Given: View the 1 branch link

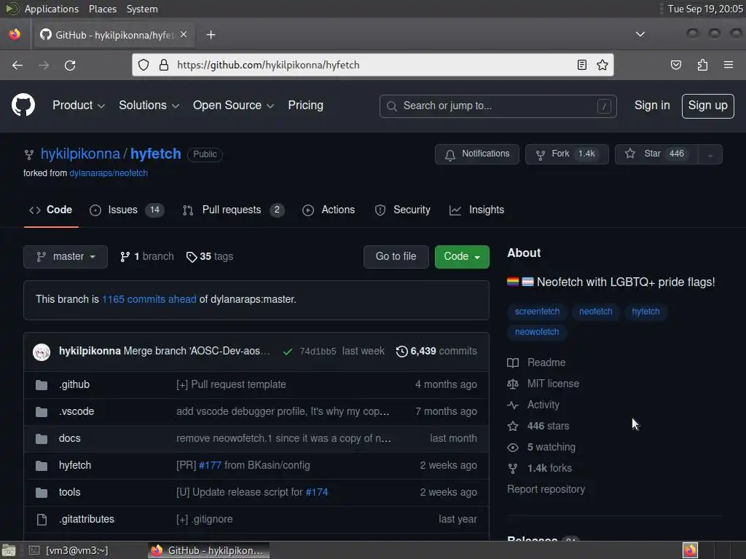Looking at the screenshot, I should click(146, 257).
